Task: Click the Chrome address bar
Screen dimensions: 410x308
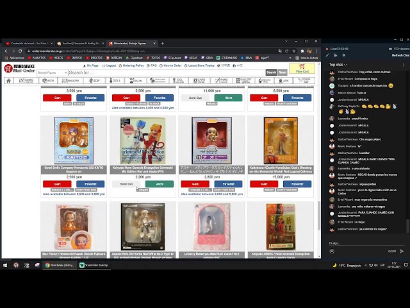Action: [x=152, y=51]
